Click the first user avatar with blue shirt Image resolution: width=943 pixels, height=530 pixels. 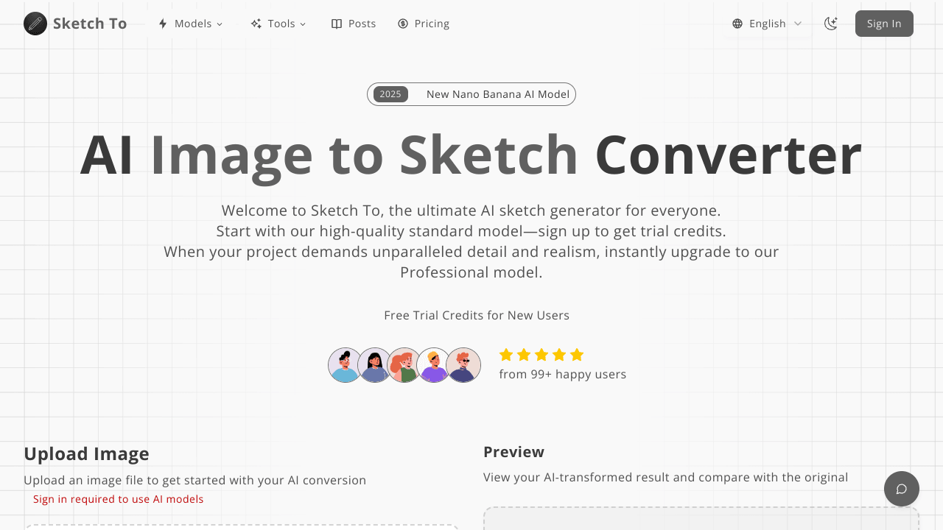(x=345, y=365)
